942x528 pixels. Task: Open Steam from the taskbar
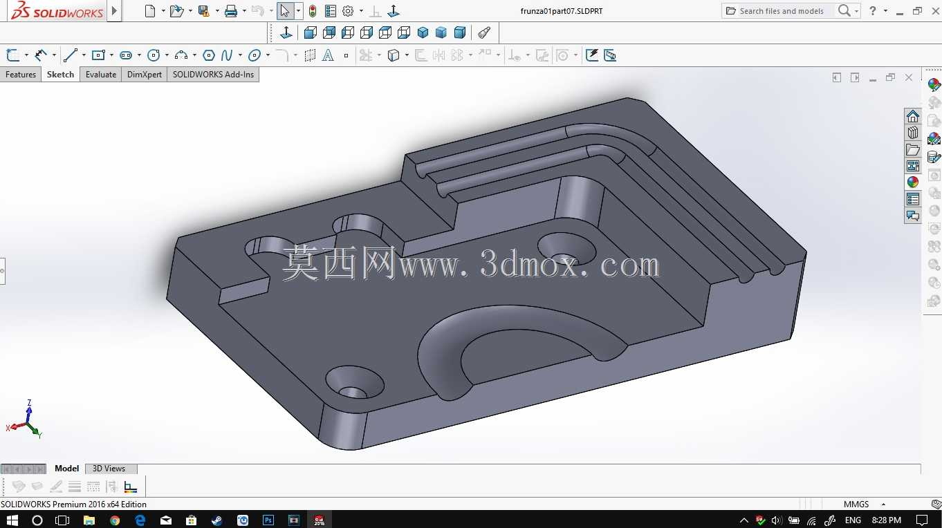[x=217, y=520]
